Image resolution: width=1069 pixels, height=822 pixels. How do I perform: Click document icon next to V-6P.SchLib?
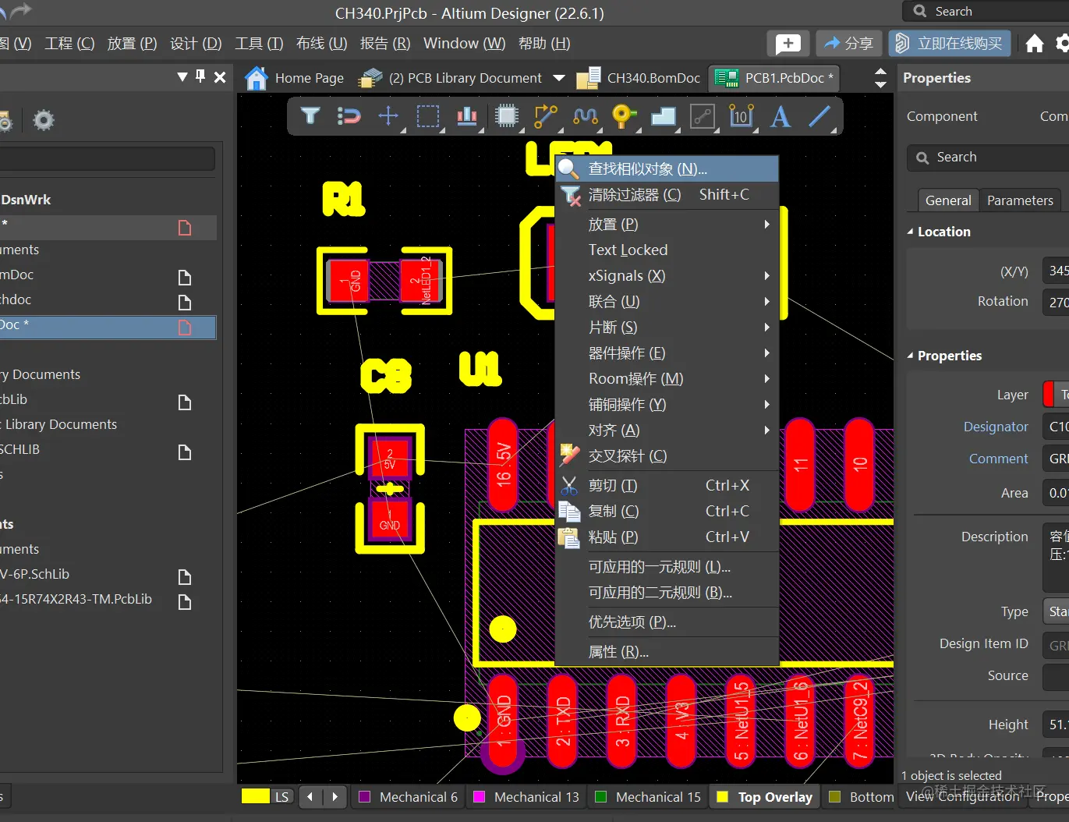tap(185, 577)
